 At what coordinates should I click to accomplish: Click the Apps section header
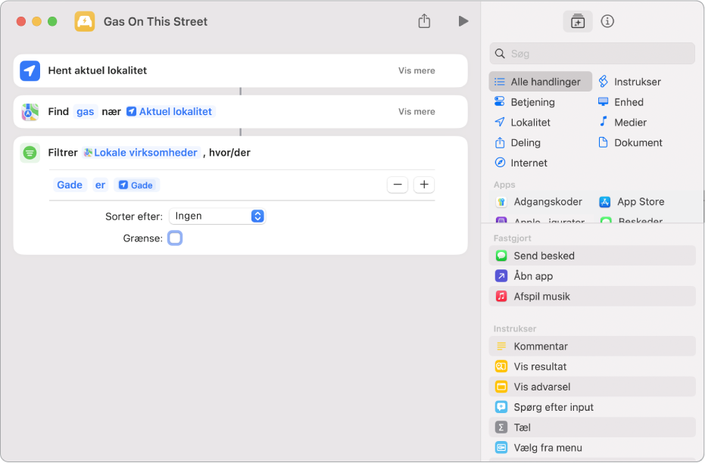504,185
